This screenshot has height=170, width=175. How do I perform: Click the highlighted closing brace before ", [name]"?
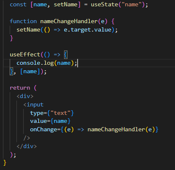coord(11,72)
